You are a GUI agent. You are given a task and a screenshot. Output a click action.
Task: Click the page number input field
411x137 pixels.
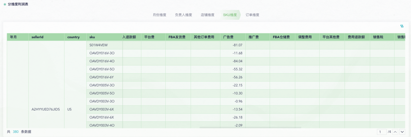(381, 132)
